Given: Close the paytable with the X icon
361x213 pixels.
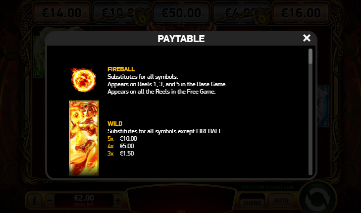Looking at the screenshot, I should click(x=307, y=38).
